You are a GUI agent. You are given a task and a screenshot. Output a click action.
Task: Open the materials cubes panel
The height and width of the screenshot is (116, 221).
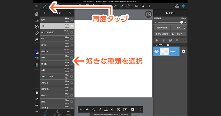pos(177,6)
